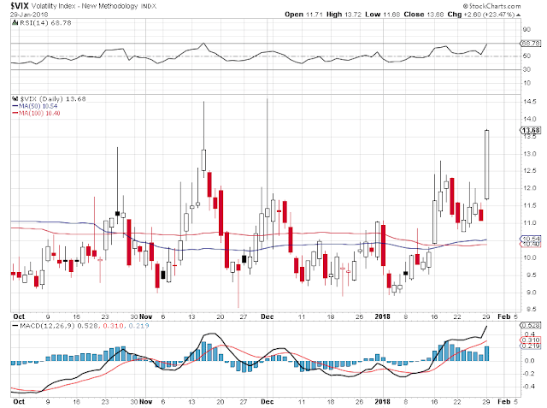Click the 13.0 price axis label
Screen dimensions: 547x408
530,154
